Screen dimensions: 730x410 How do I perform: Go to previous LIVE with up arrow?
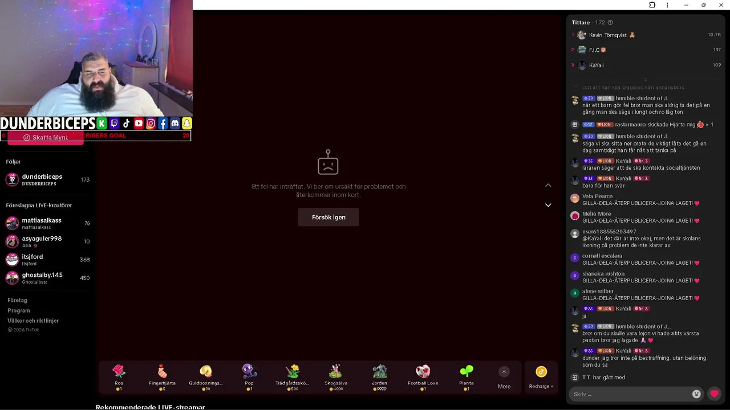(548, 185)
